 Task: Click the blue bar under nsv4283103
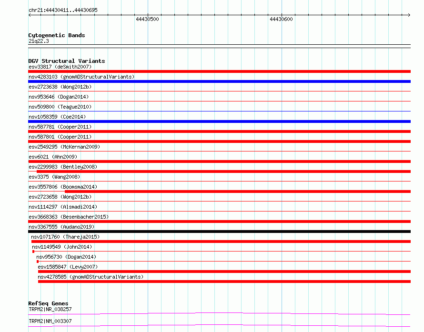click(x=219, y=81)
